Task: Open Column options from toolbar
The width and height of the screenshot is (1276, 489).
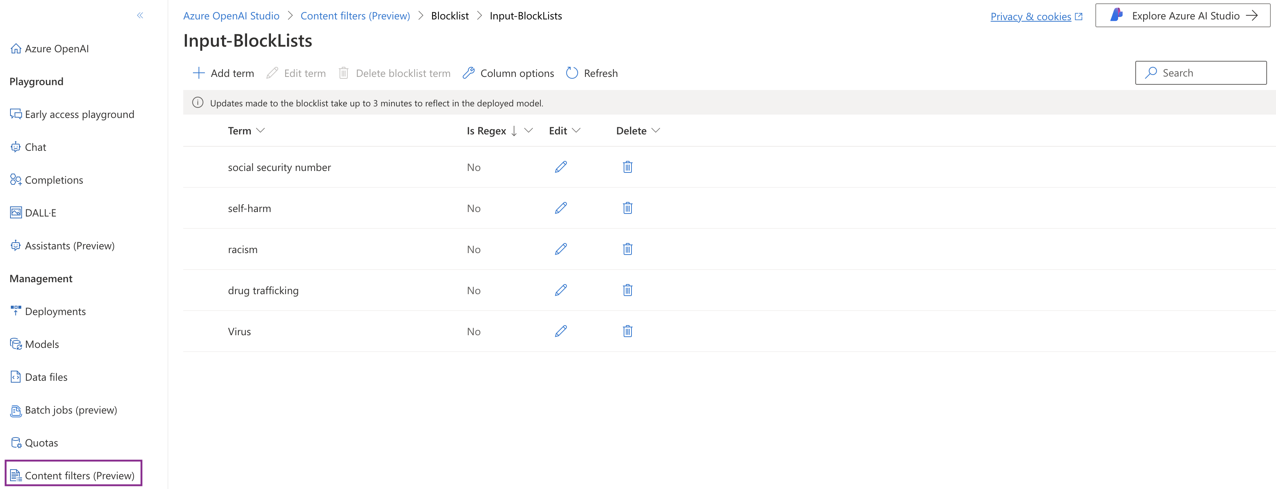Action: 508,73
